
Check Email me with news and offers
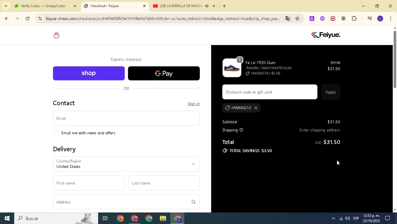[56, 133]
